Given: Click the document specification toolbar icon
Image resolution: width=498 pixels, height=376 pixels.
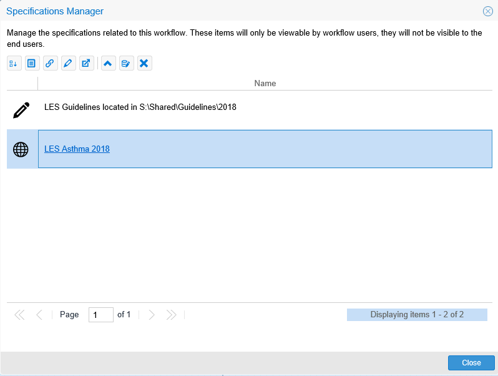Looking at the screenshot, I should (32, 63).
